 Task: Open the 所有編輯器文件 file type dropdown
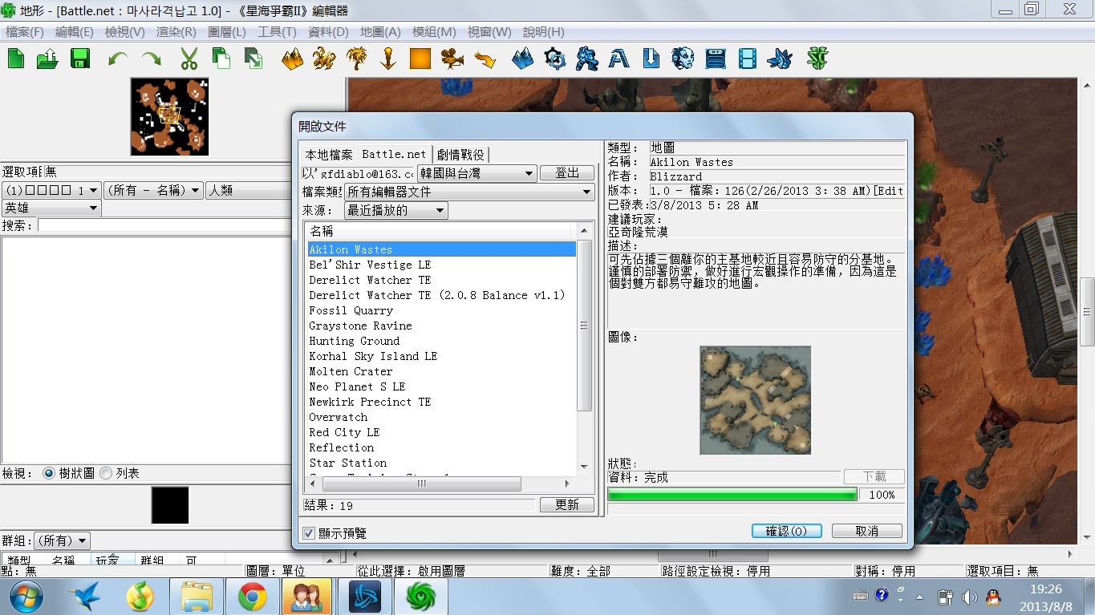(x=469, y=192)
